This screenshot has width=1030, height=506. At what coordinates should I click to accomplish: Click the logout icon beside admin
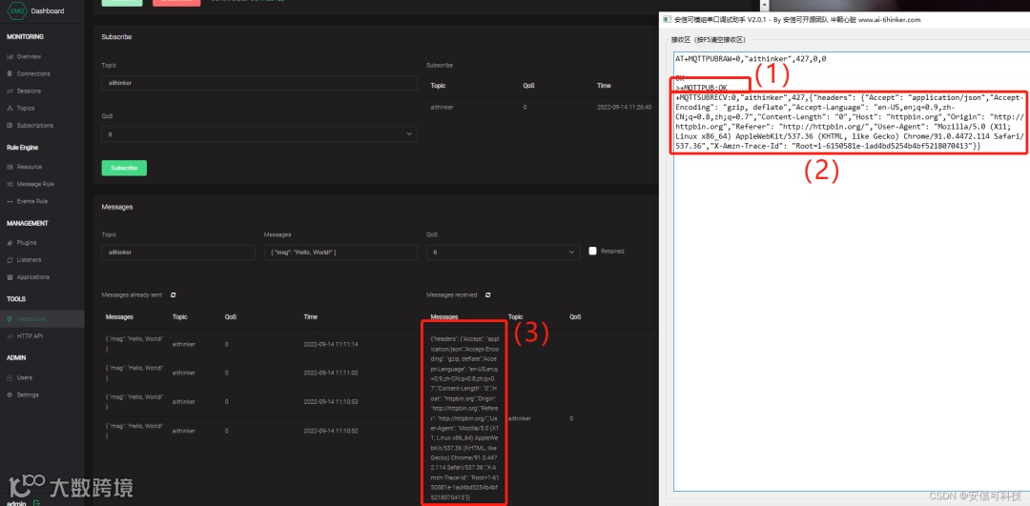pyautogui.click(x=37, y=503)
